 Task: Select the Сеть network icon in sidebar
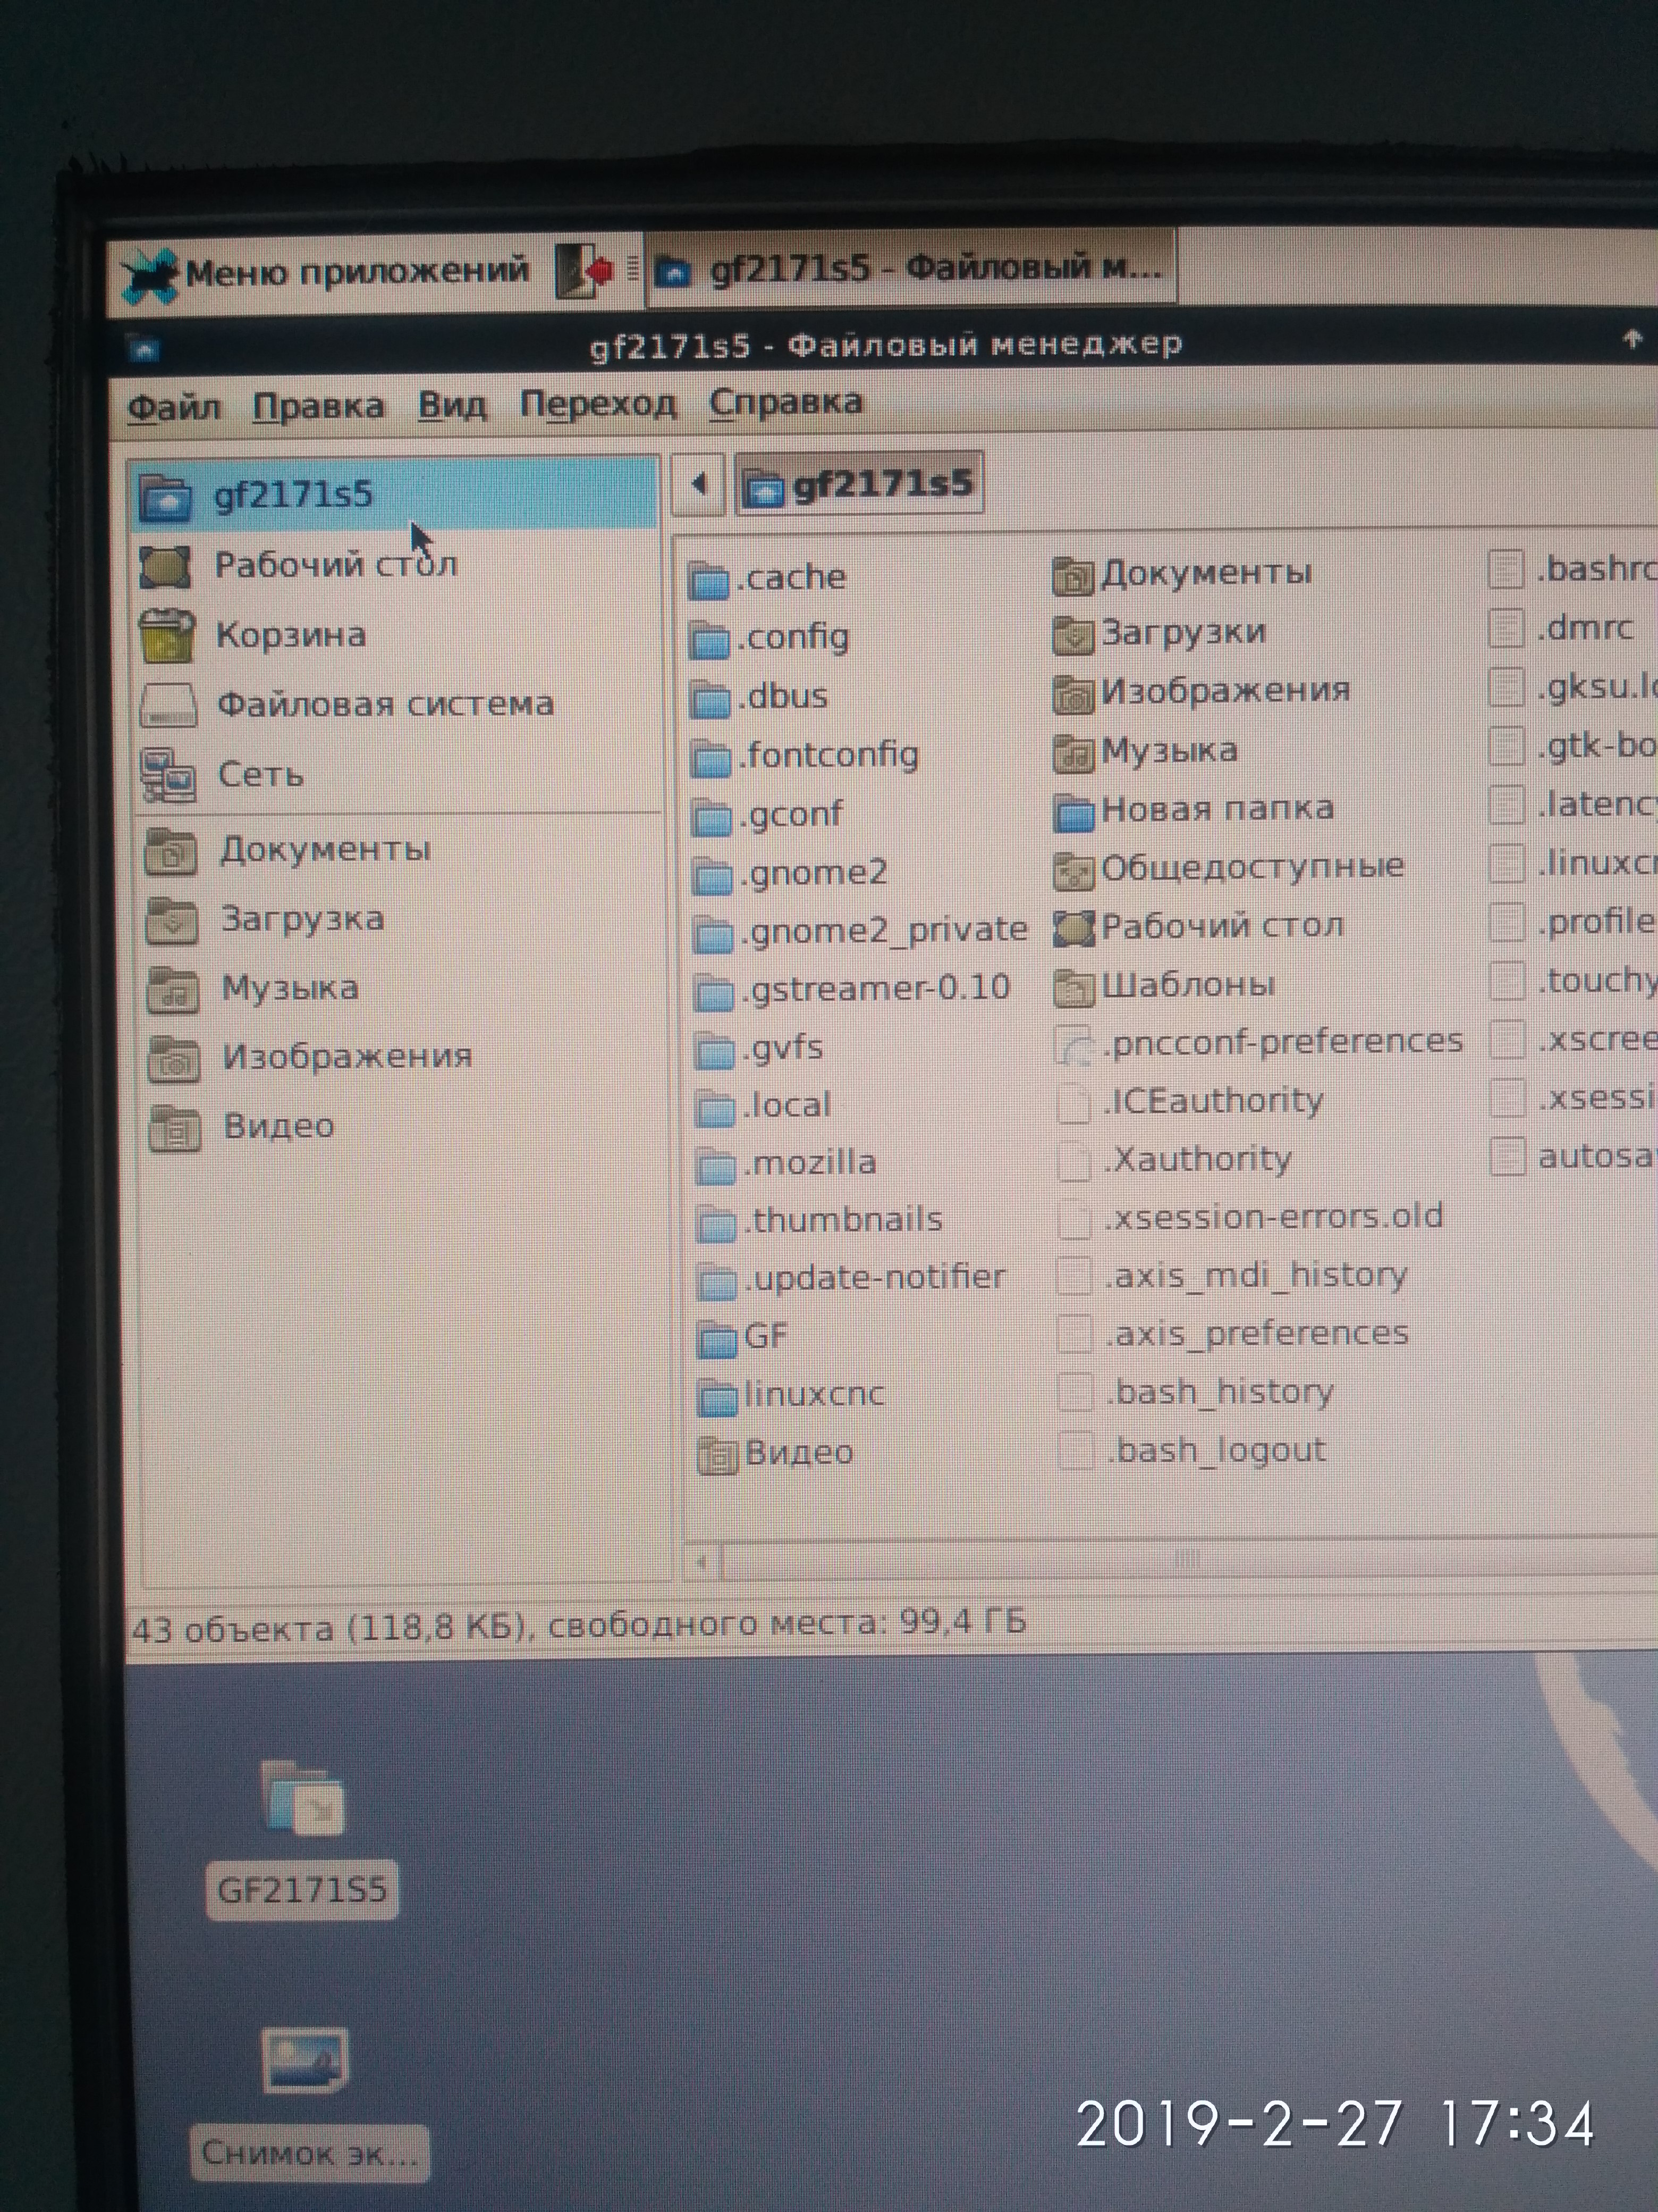click(167, 775)
